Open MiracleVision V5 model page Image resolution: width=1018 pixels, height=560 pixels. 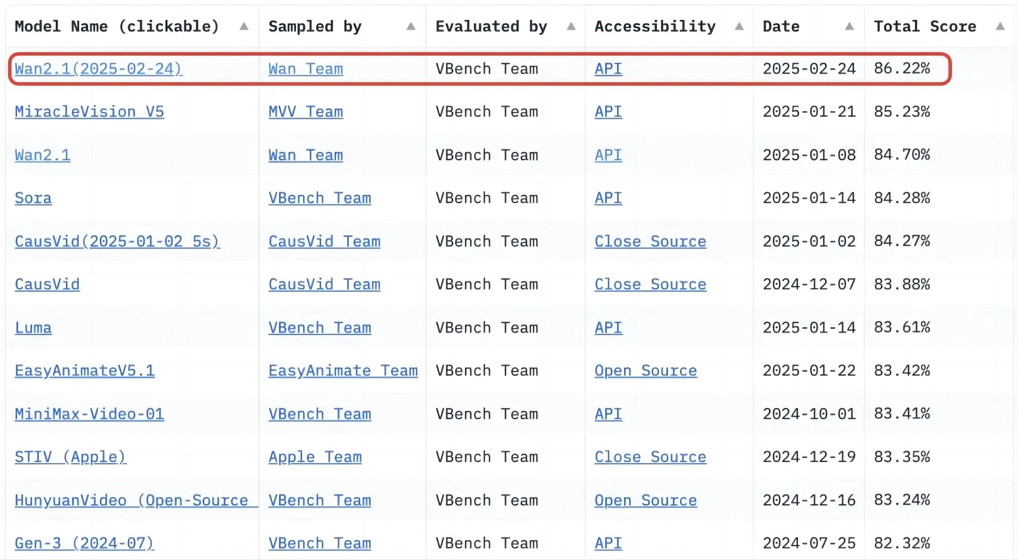pyautogui.click(x=89, y=112)
